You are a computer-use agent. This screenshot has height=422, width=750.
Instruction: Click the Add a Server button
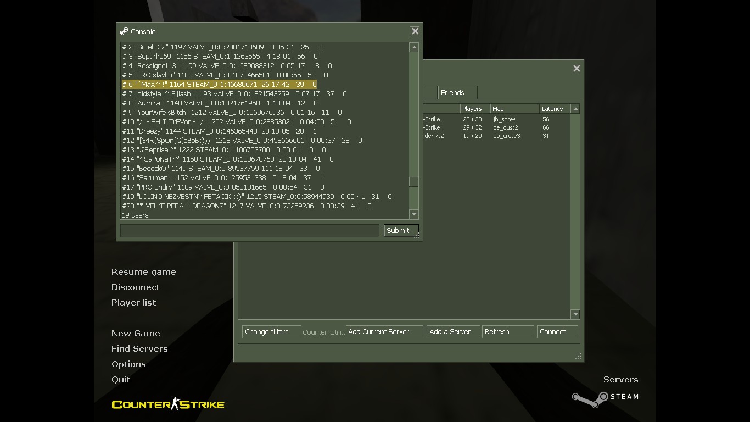click(x=453, y=332)
